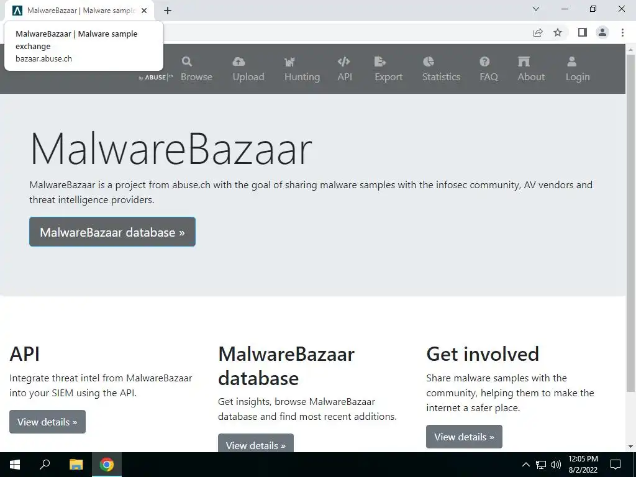Open taskbar search magnifier

[45, 465]
